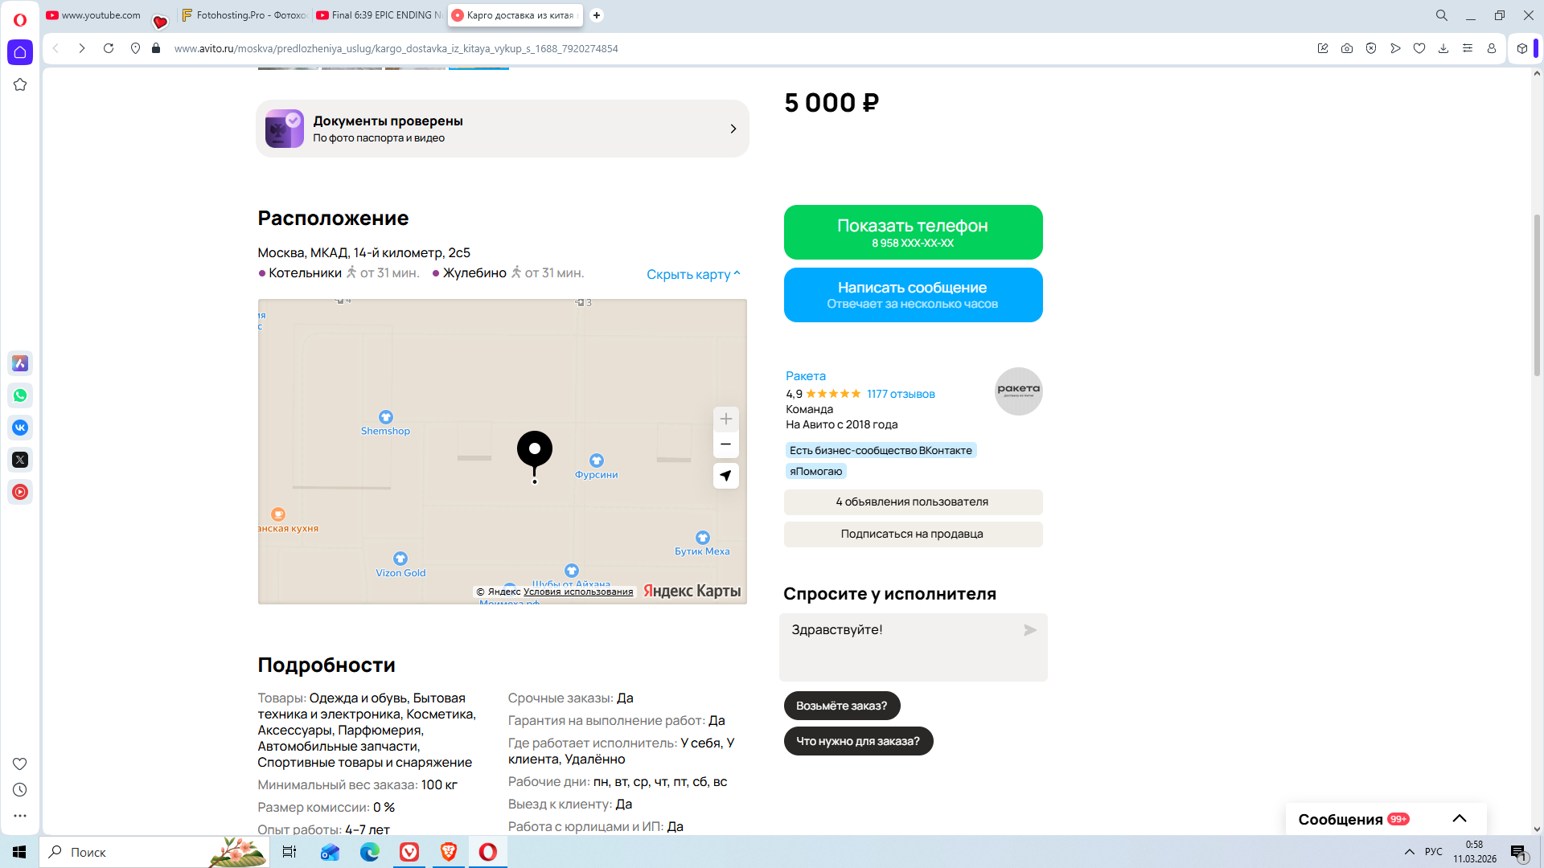Viewport: 1544px width, 868px height.
Task: Open Документы проверены details chevron
Action: tap(733, 129)
